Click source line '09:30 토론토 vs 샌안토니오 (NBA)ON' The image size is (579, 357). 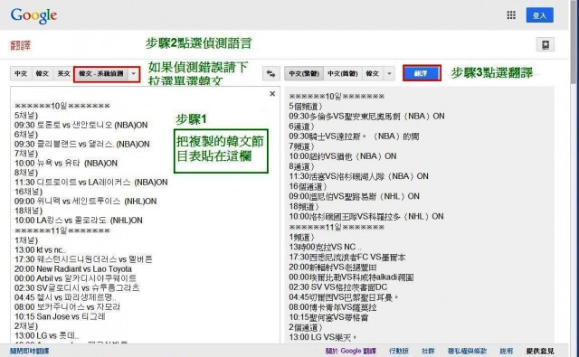(x=81, y=125)
